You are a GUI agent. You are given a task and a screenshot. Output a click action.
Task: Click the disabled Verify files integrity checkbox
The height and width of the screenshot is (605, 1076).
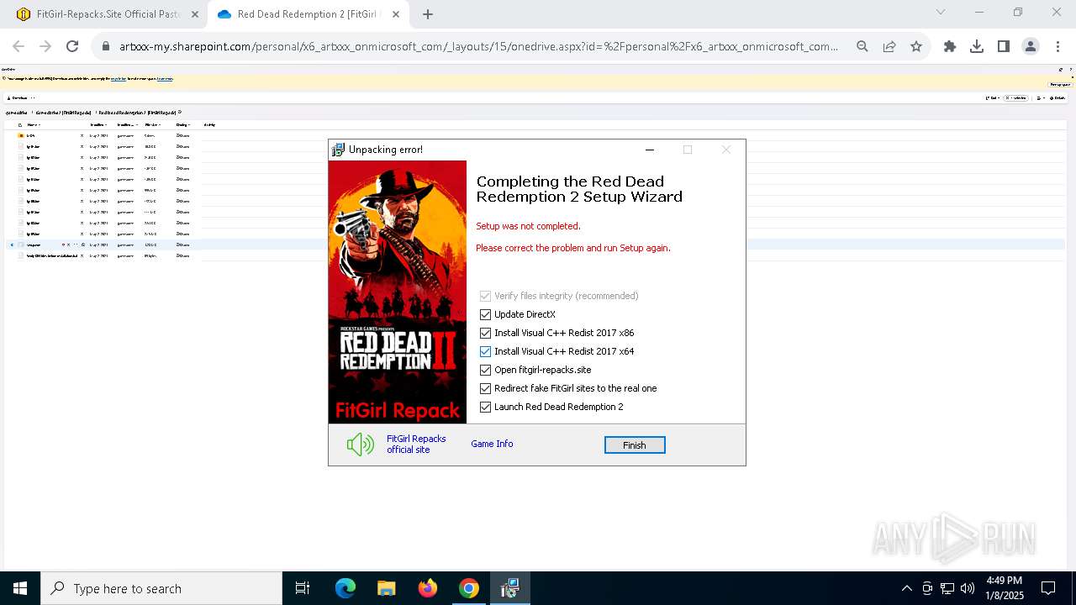pos(485,296)
